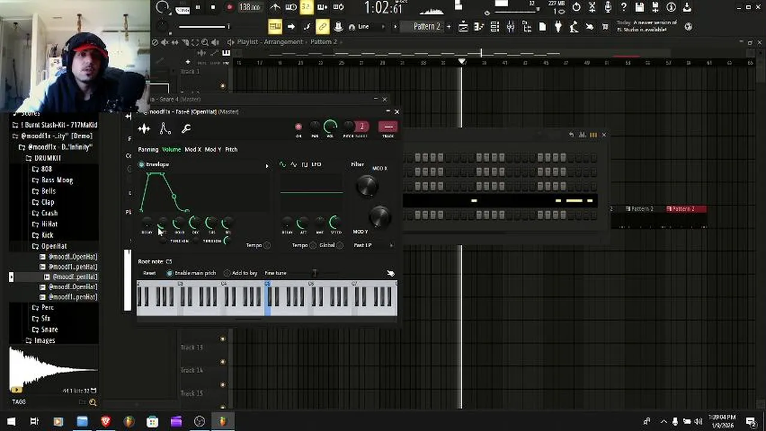Viewport: 766px width, 431px height.
Task: Click the zoom magnifier icon in playlist toolbar
Action: [x=205, y=42]
